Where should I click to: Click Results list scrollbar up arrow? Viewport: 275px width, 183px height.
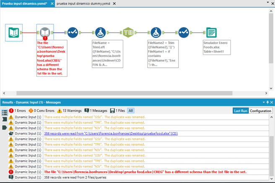pyautogui.click(x=272, y=117)
